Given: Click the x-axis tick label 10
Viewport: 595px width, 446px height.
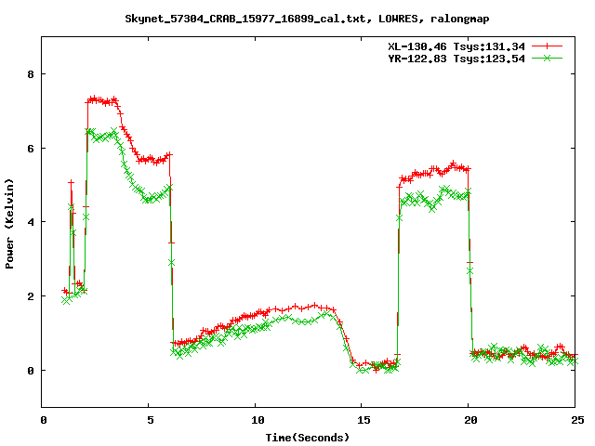Looking at the screenshot, I should click(258, 420).
